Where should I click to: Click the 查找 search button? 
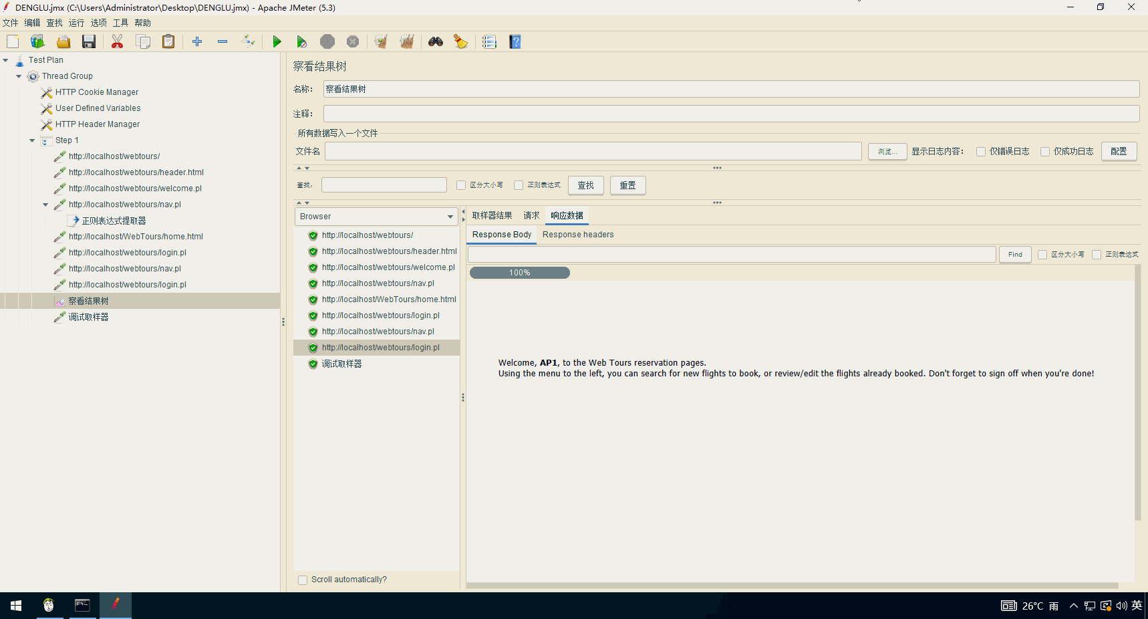tap(586, 185)
